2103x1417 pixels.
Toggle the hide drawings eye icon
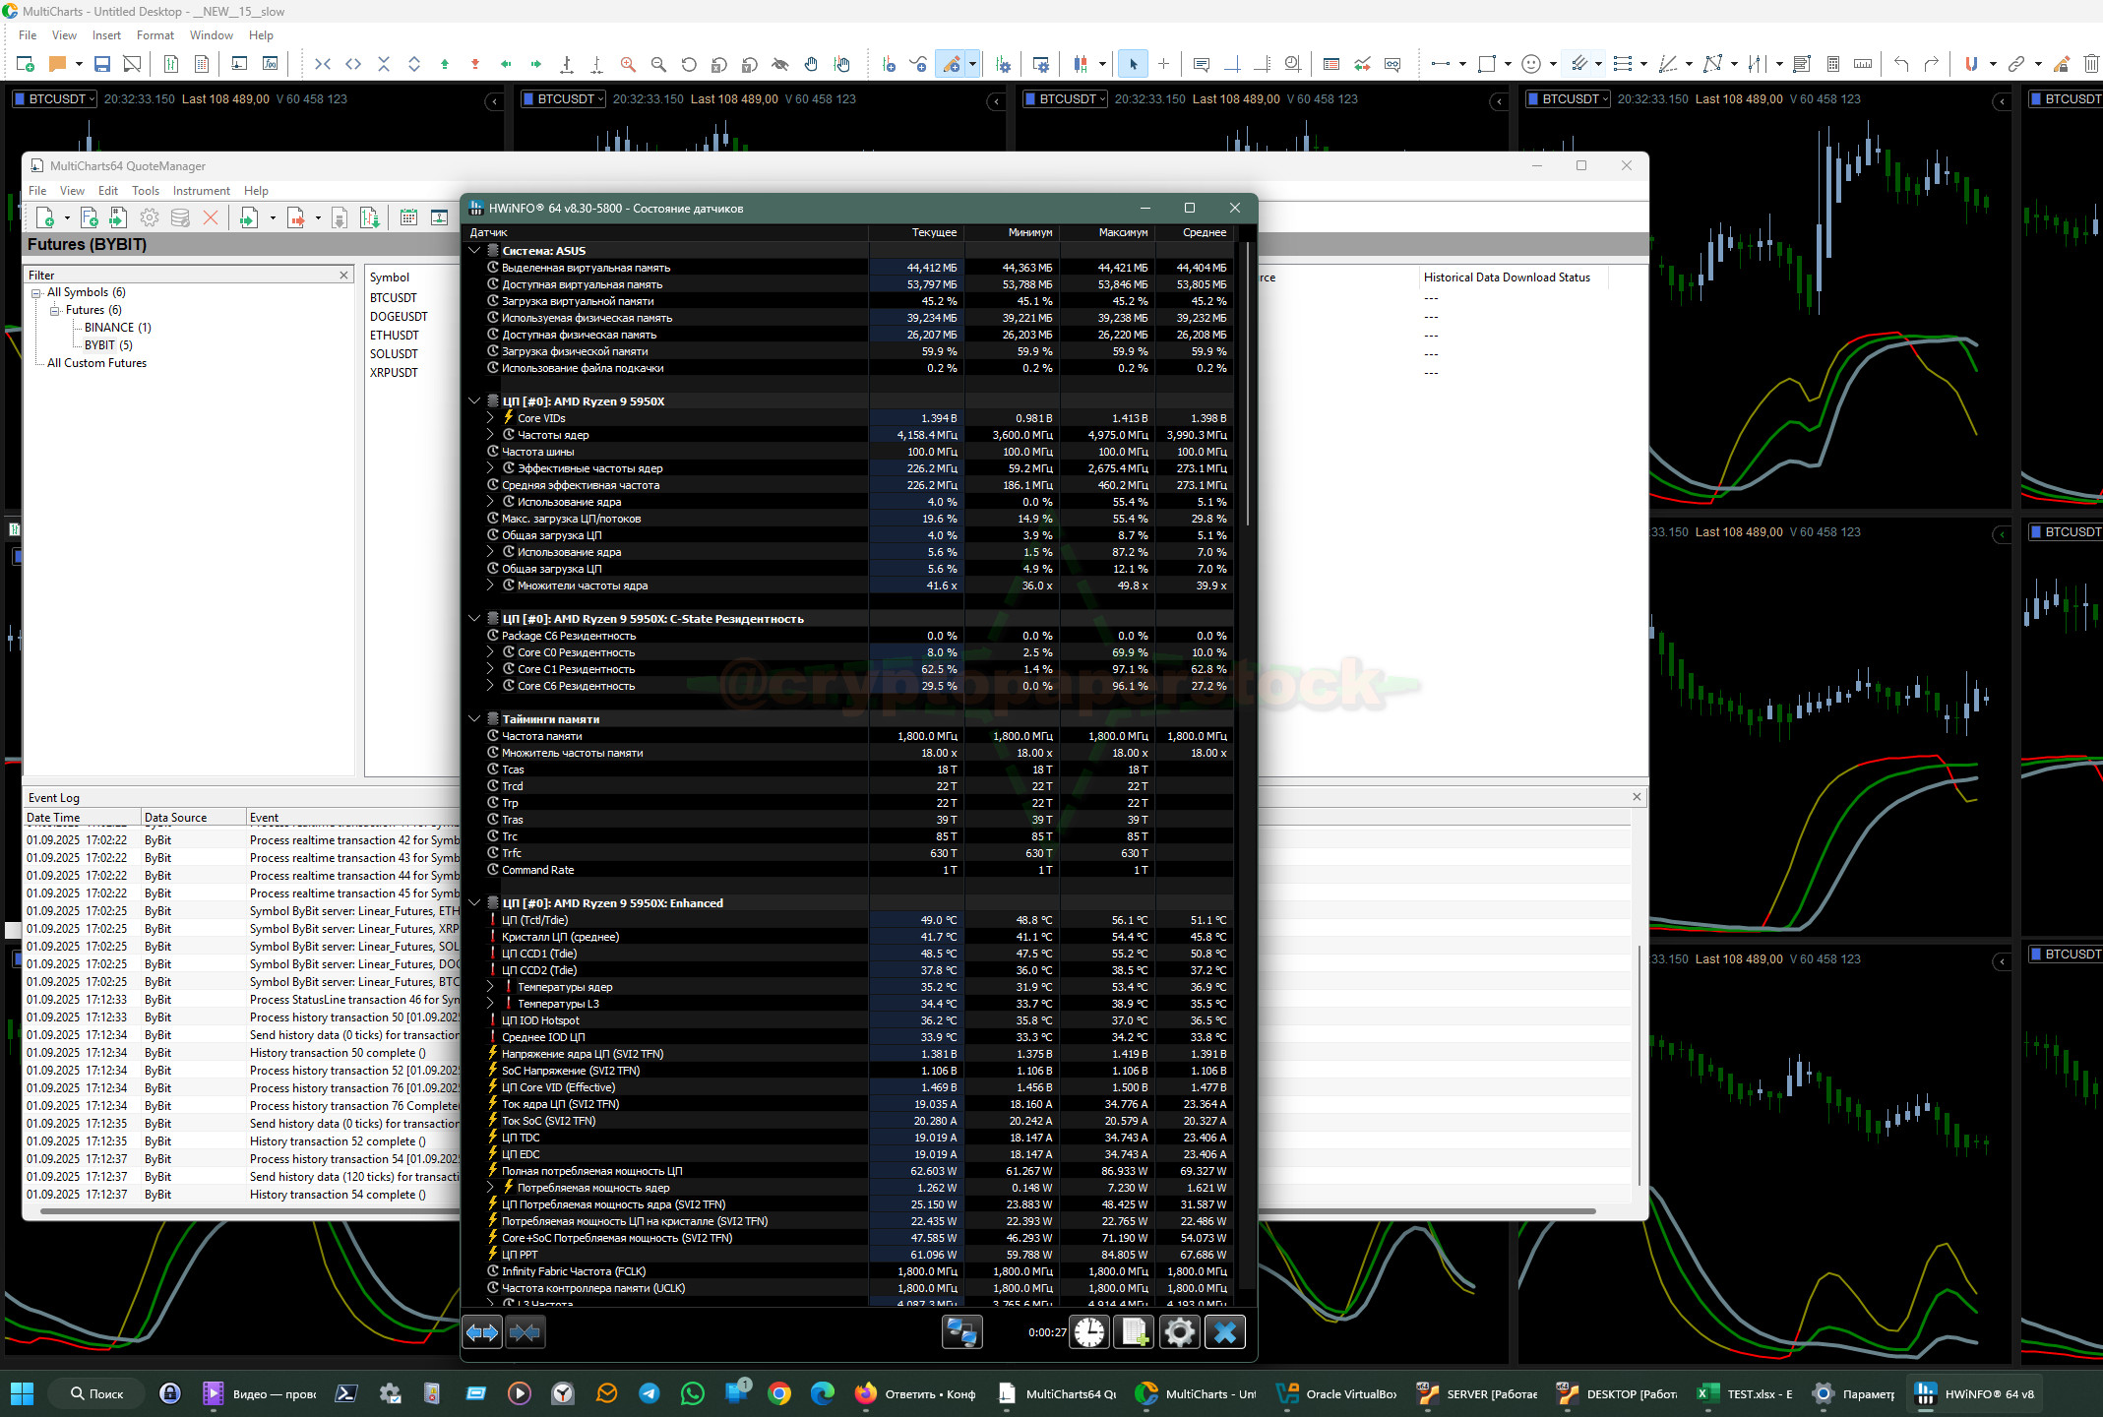click(x=780, y=65)
